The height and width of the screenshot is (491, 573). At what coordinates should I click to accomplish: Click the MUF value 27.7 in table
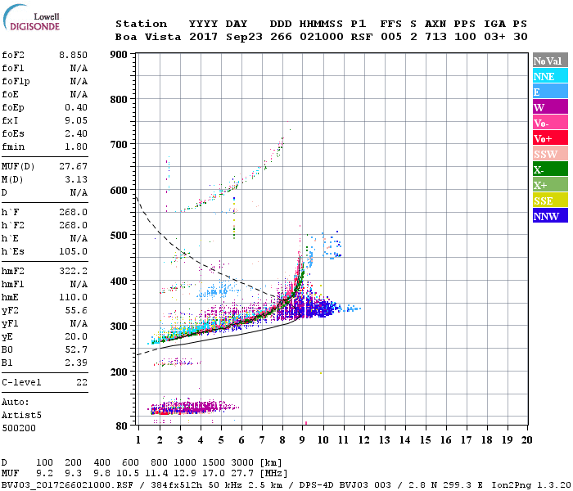242,474
